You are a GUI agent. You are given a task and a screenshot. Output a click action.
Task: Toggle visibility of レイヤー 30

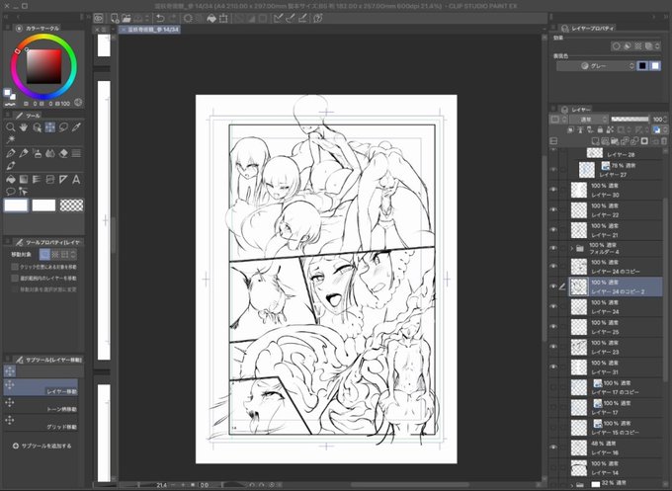coord(553,190)
